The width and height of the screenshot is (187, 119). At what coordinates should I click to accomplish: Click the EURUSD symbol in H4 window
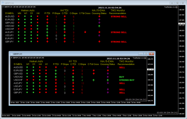click(10, 19)
